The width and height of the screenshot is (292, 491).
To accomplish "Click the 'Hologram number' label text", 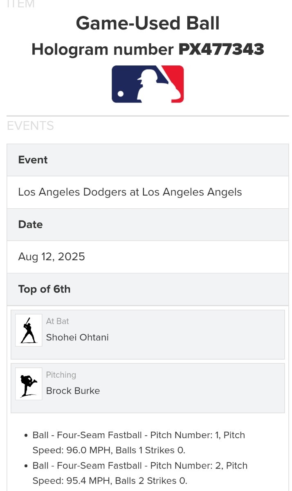I will tap(103, 50).
